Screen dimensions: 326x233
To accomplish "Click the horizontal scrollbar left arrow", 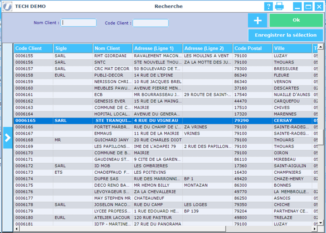I will pos(17,229).
